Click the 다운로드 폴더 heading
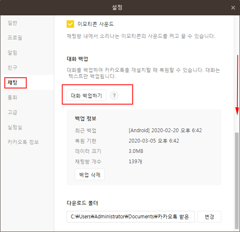The image size is (240, 232). [x=82, y=203]
